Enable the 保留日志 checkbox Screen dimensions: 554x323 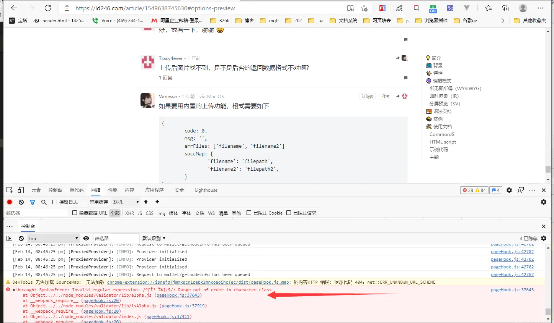[x=55, y=202]
